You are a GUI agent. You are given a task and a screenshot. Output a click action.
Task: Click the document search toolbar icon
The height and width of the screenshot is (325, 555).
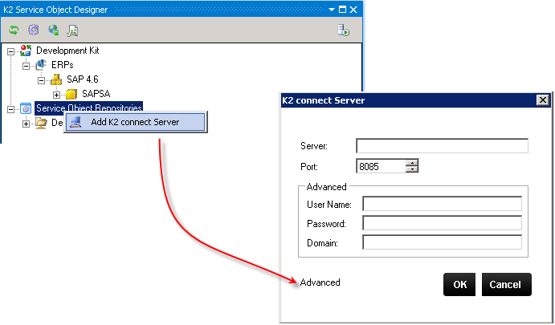tap(72, 30)
